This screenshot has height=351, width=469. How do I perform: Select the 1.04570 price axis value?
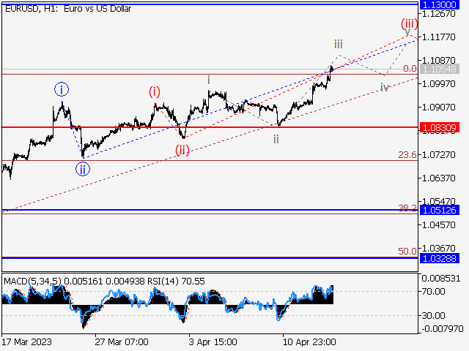[x=438, y=224]
